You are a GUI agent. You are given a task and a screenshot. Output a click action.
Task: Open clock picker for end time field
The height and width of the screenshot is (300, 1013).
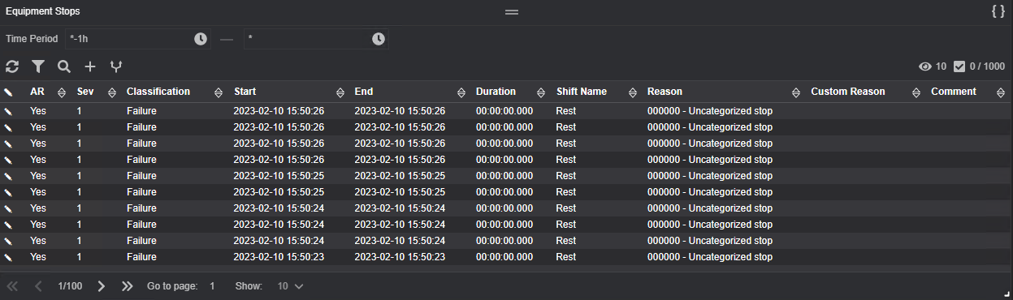pos(378,39)
